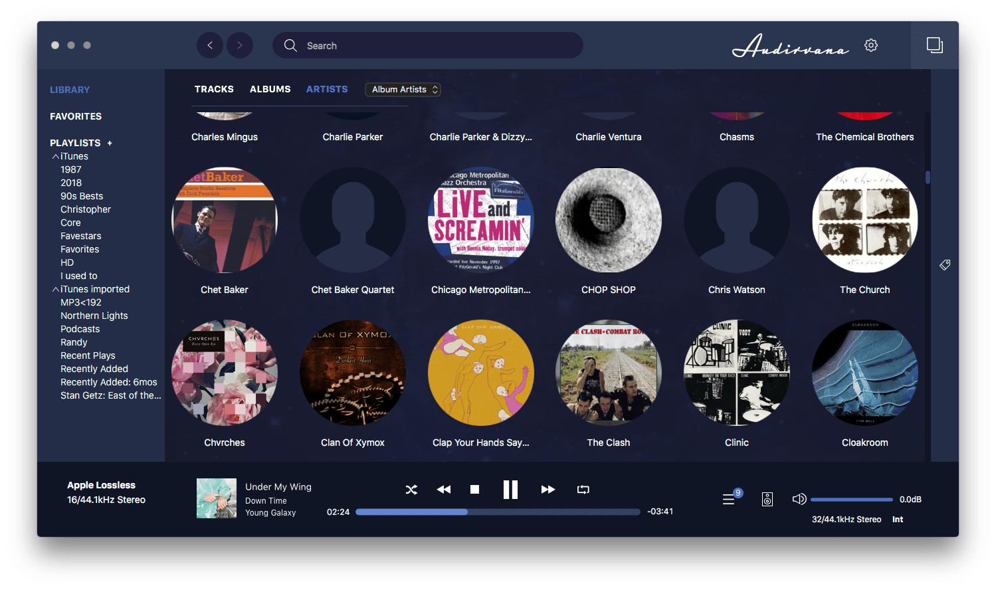Open the Favorites section

(76, 116)
